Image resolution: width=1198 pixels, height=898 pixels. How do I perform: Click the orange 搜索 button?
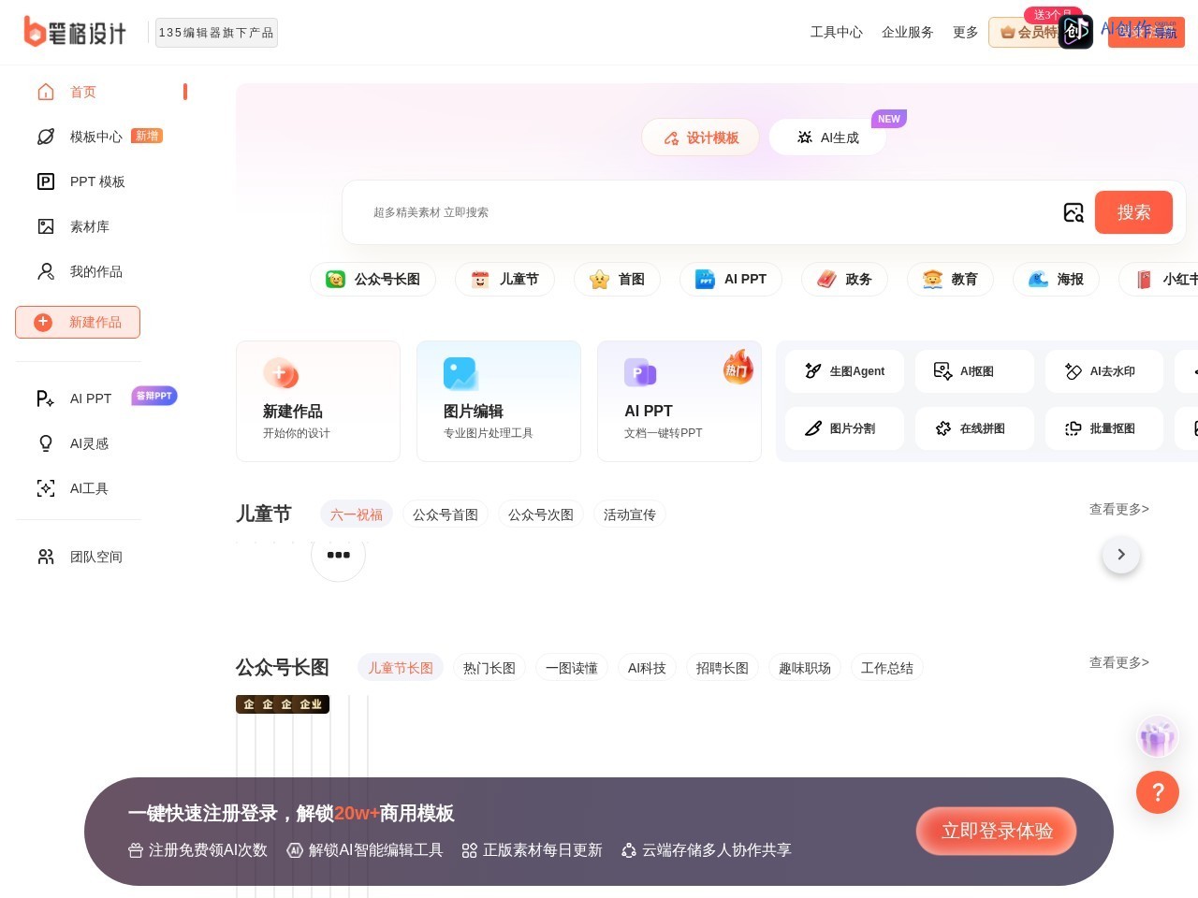point(1133,212)
